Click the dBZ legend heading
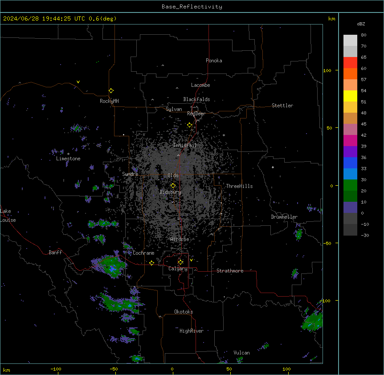The height and width of the screenshot is (375, 384). coord(361,24)
